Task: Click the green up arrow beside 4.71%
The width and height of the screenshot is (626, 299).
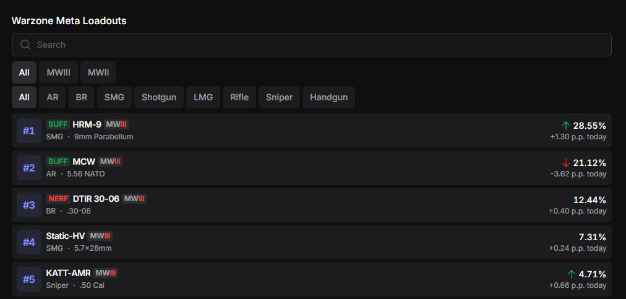Action: pyautogui.click(x=571, y=274)
